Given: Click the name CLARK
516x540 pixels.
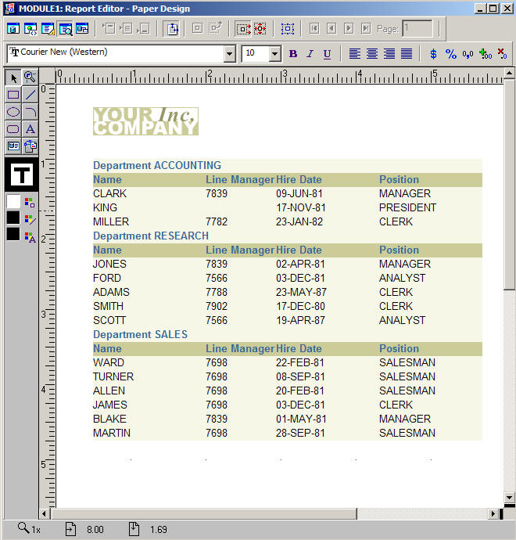Looking at the screenshot, I should pos(109,193).
